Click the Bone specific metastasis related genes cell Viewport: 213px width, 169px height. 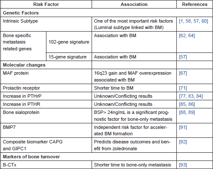click(x=23, y=46)
